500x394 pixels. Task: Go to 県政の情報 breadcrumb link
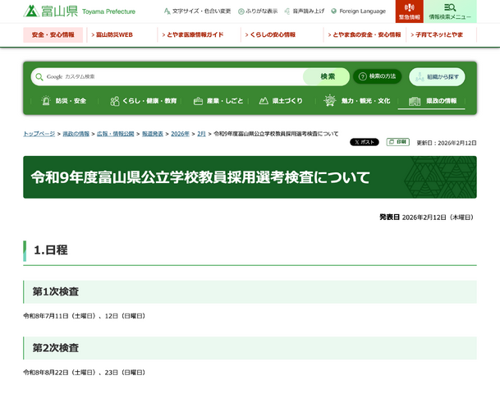coord(76,134)
